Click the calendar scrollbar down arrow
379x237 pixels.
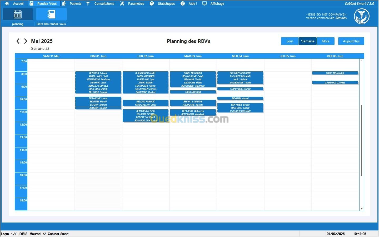362,209
